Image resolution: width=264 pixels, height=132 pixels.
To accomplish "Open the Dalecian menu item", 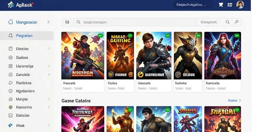I will [23, 115].
